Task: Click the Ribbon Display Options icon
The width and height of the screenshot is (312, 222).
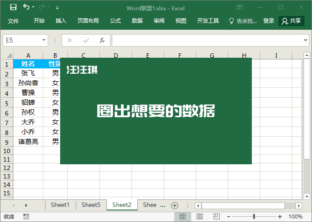Action: point(239,8)
